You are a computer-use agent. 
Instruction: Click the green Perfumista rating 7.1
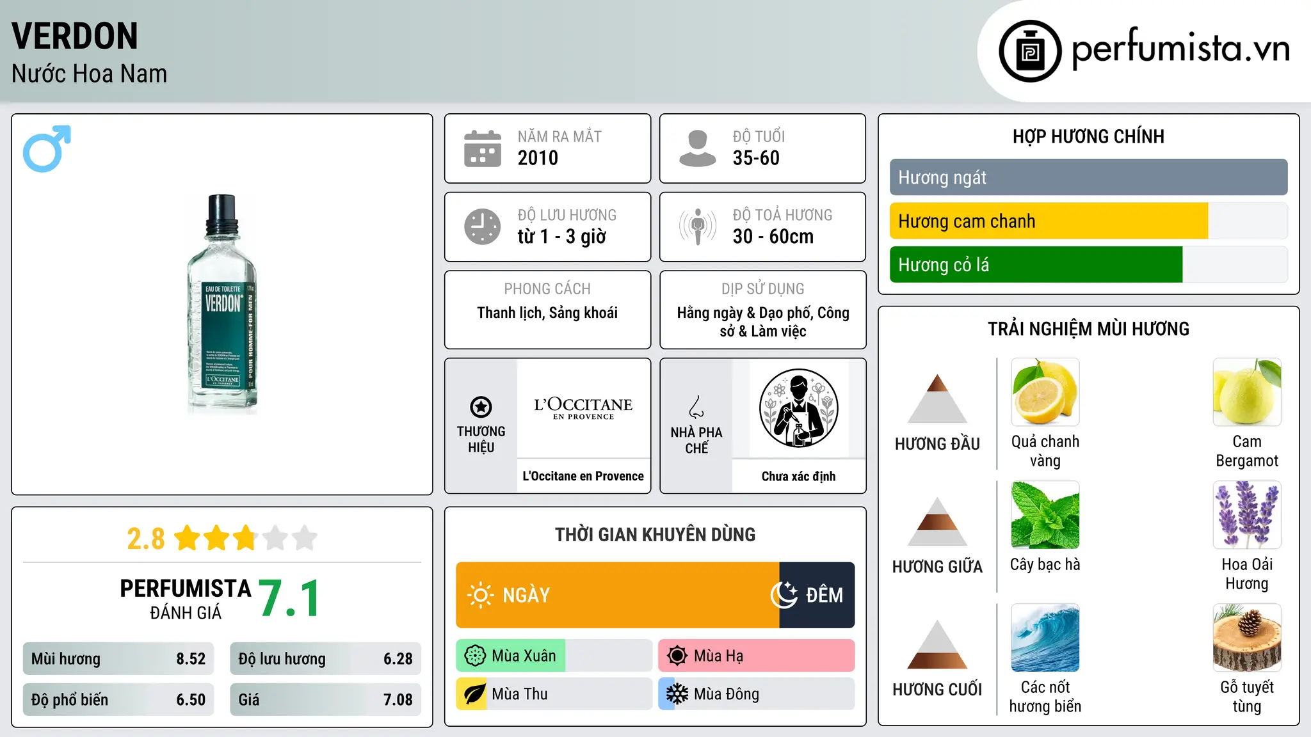(289, 598)
